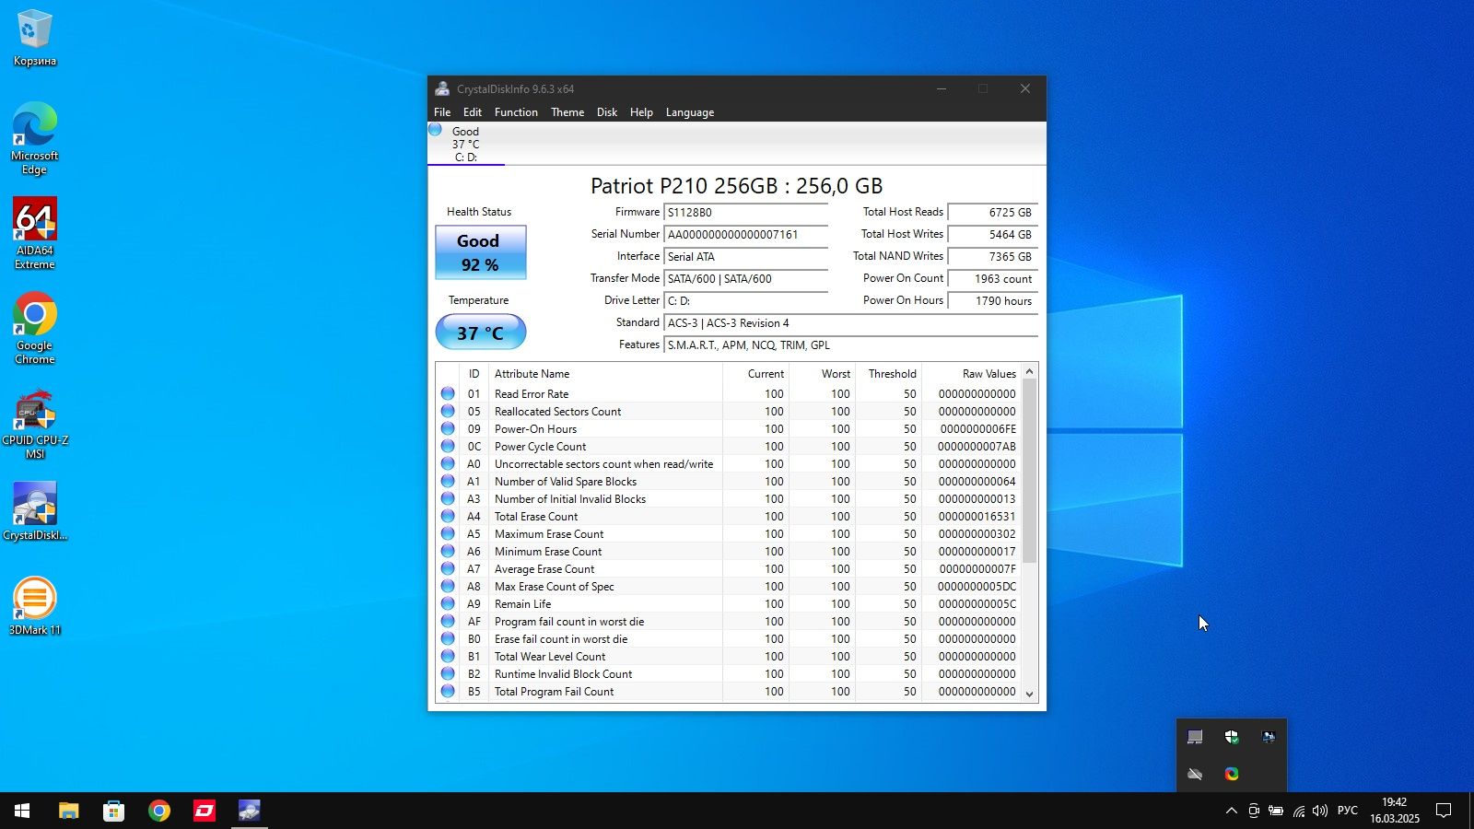
Task: Click the status circle for Read Error Rate
Action: click(x=448, y=393)
